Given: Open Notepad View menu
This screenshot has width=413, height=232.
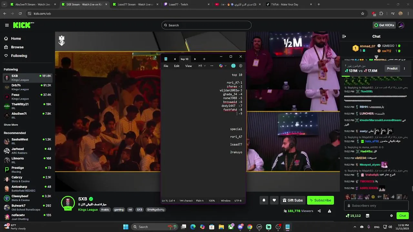Looking at the screenshot, I should click(188, 66).
